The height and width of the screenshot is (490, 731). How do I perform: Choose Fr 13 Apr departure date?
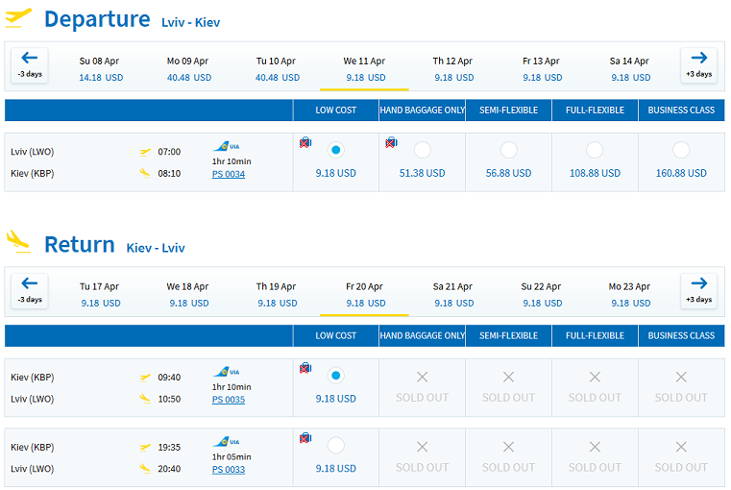(x=542, y=69)
